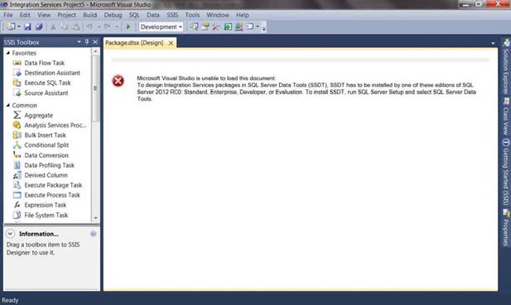Viewport: 511px width, 305px height.
Task: Collapse the Information pane chevron button
Action: pyautogui.click(x=10, y=233)
